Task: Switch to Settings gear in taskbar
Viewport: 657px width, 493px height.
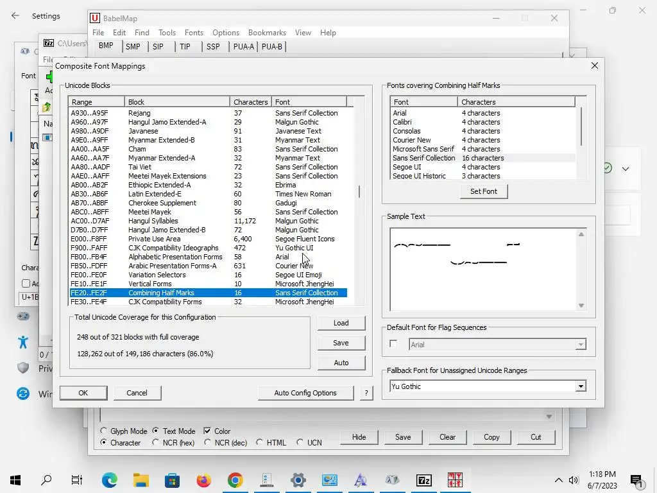Action: pyautogui.click(x=298, y=480)
